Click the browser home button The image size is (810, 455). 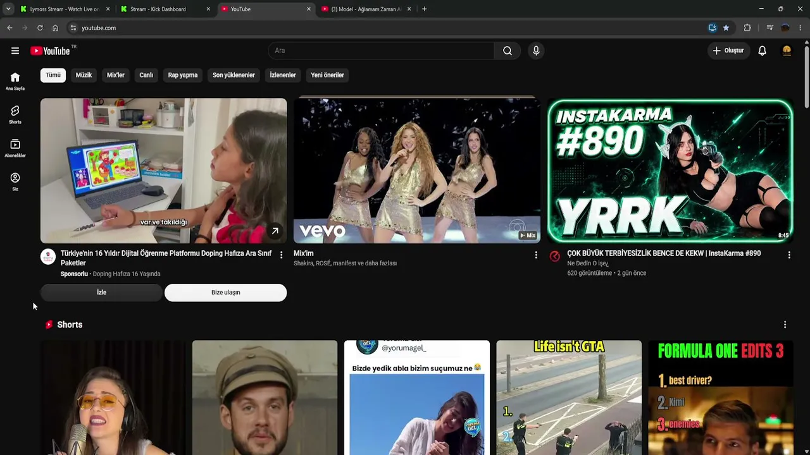(55, 28)
